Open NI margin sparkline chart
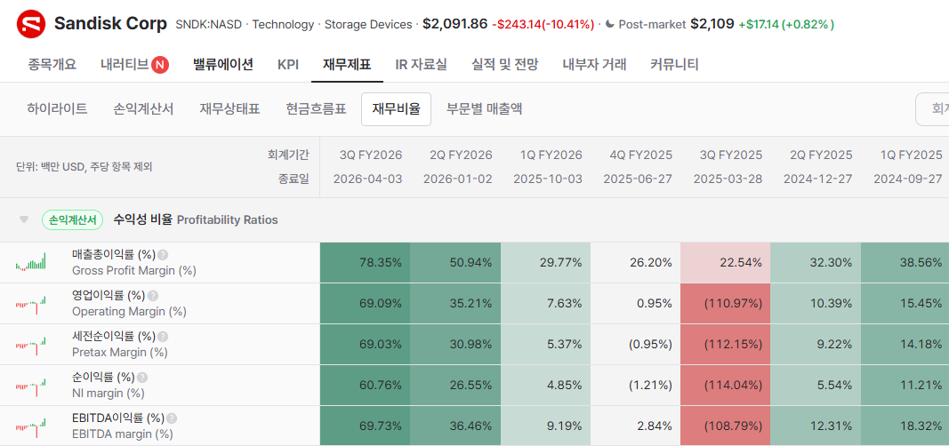Image resolution: width=949 pixels, height=446 pixels. (31, 385)
